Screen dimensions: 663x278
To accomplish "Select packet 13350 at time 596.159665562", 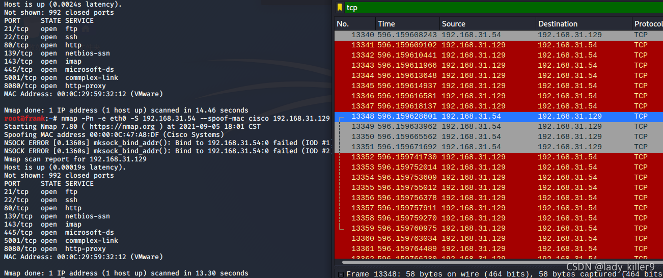I will pyautogui.click(x=499, y=137).
